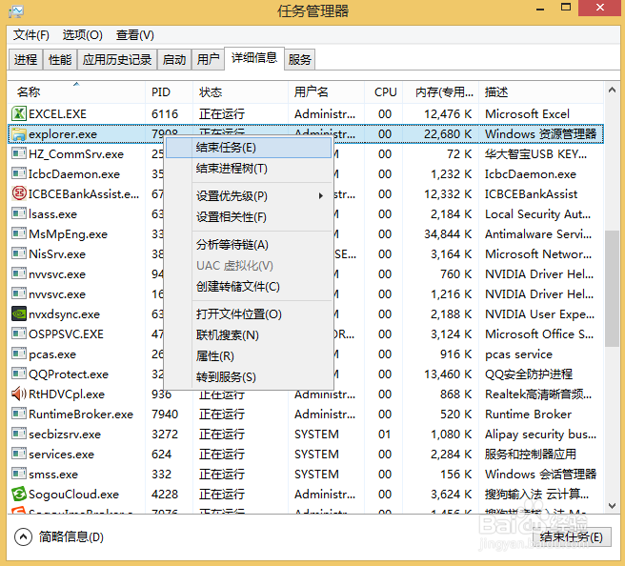Sort by the 描述 column header
The image size is (625, 566).
tap(541, 92)
